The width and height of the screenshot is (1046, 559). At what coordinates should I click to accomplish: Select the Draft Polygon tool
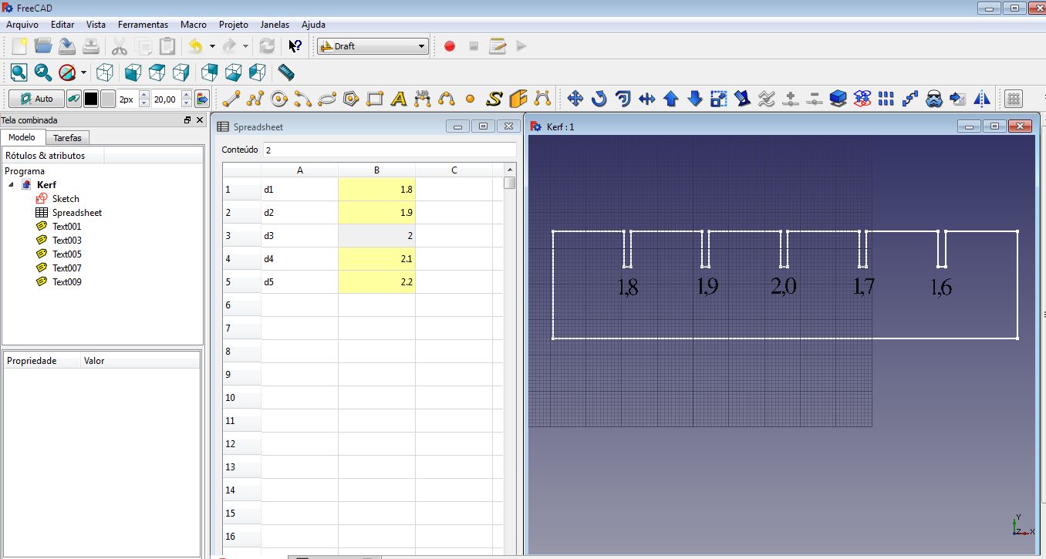click(x=351, y=99)
